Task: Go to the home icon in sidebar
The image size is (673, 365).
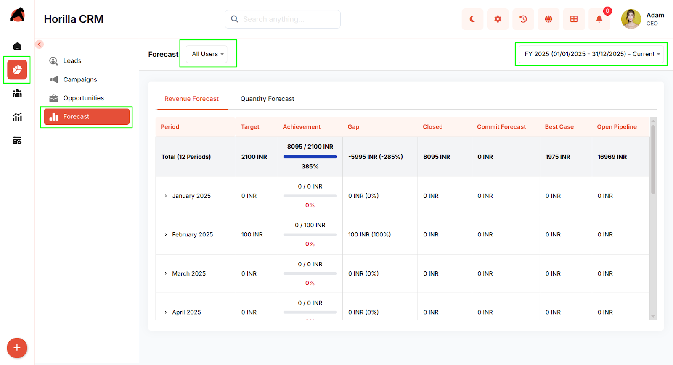Action: click(17, 46)
